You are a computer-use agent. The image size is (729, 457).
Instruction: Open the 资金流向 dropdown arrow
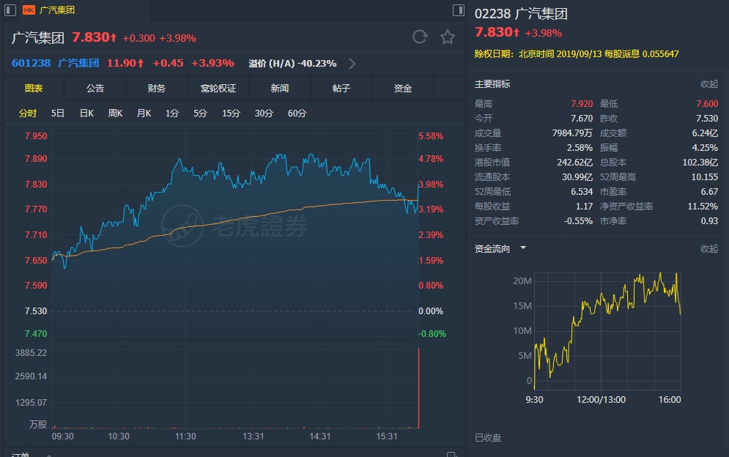523,248
